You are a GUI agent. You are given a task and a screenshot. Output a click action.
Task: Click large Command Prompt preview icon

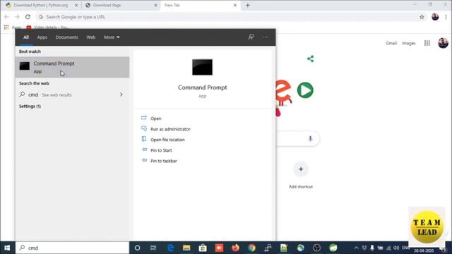point(203,67)
